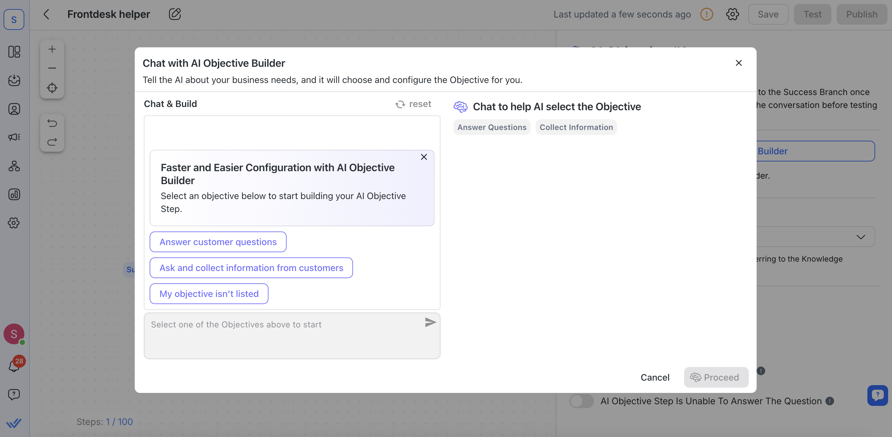Select the Collect Information chip
This screenshot has width=892, height=437.
pos(576,127)
